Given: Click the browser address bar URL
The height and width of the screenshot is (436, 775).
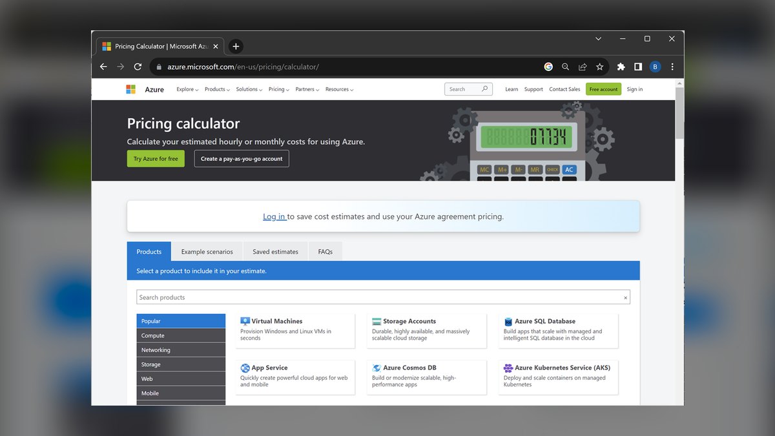Looking at the screenshot, I should [x=243, y=67].
